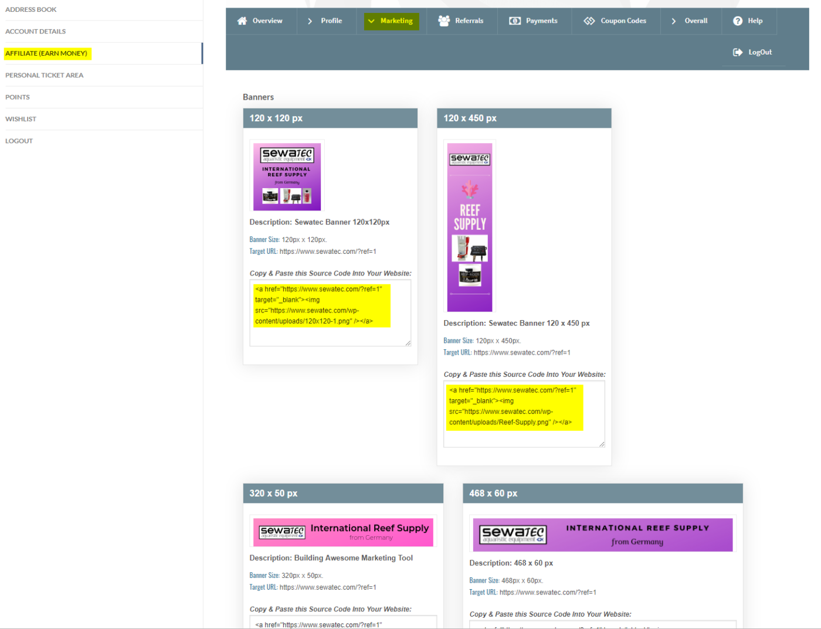The image size is (821, 629).
Task: Select the Marketing menu item
Action: coord(391,21)
